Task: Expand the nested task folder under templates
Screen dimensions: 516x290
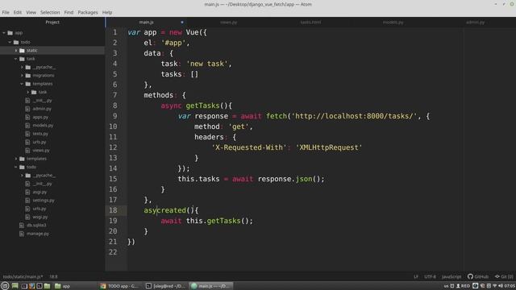Action: click(28, 92)
